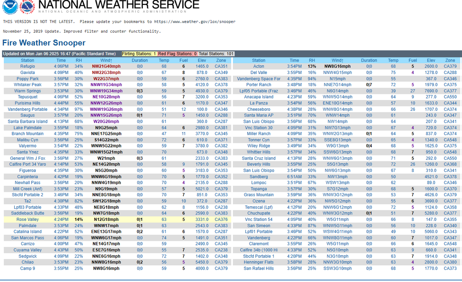Open the Beverly Hills station link

point(259,164)
